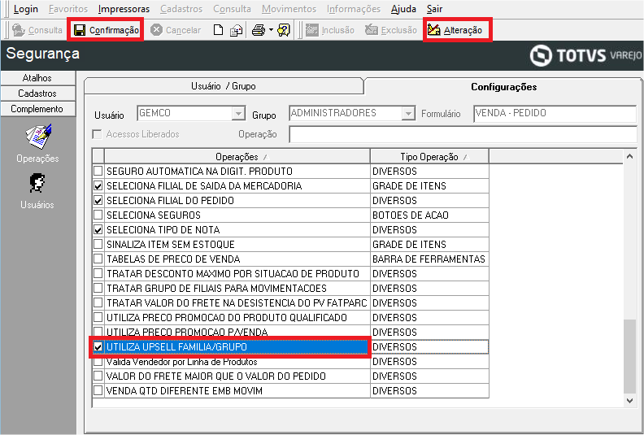Toggle SEGURO AUTOMATICA NA DIGIT. PRODUTO checkbox
This screenshot has width=644, height=435.
98,171
